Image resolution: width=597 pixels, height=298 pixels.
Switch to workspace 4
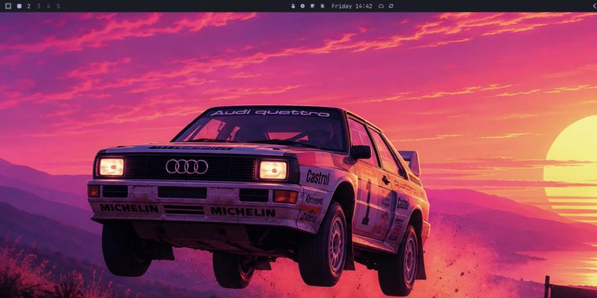tap(49, 6)
